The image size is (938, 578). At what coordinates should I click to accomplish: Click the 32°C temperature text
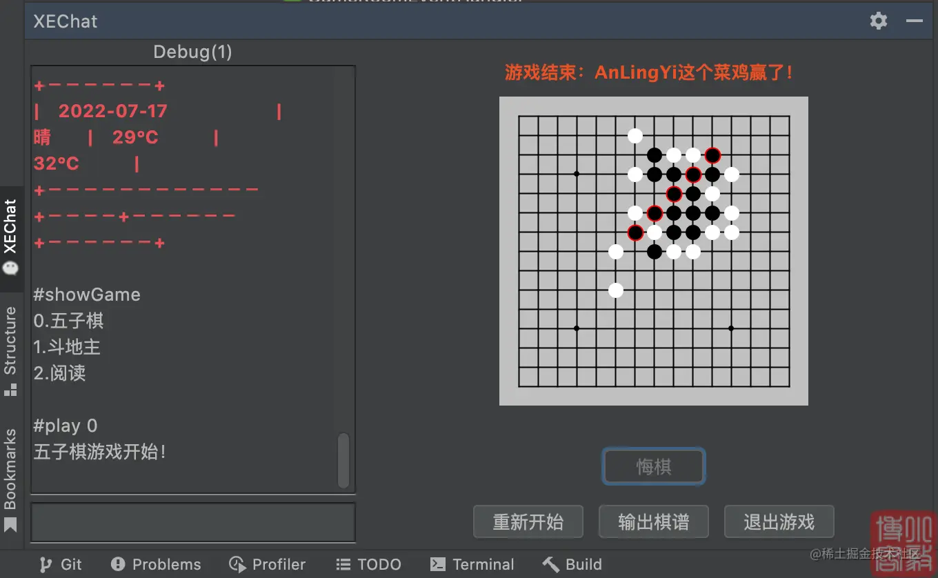(57, 163)
